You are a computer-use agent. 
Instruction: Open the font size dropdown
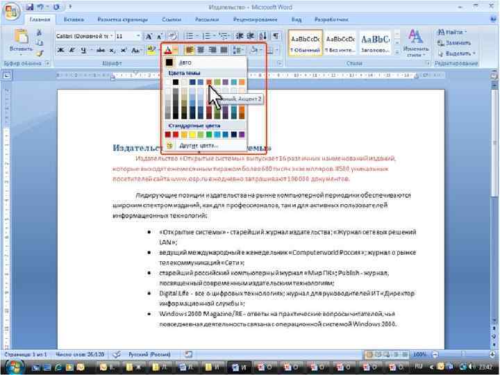coord(138,36)
